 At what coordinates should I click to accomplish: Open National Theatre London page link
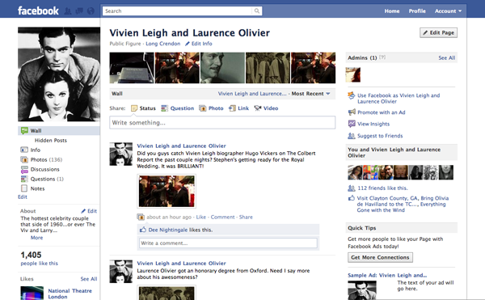coord(70,294)
